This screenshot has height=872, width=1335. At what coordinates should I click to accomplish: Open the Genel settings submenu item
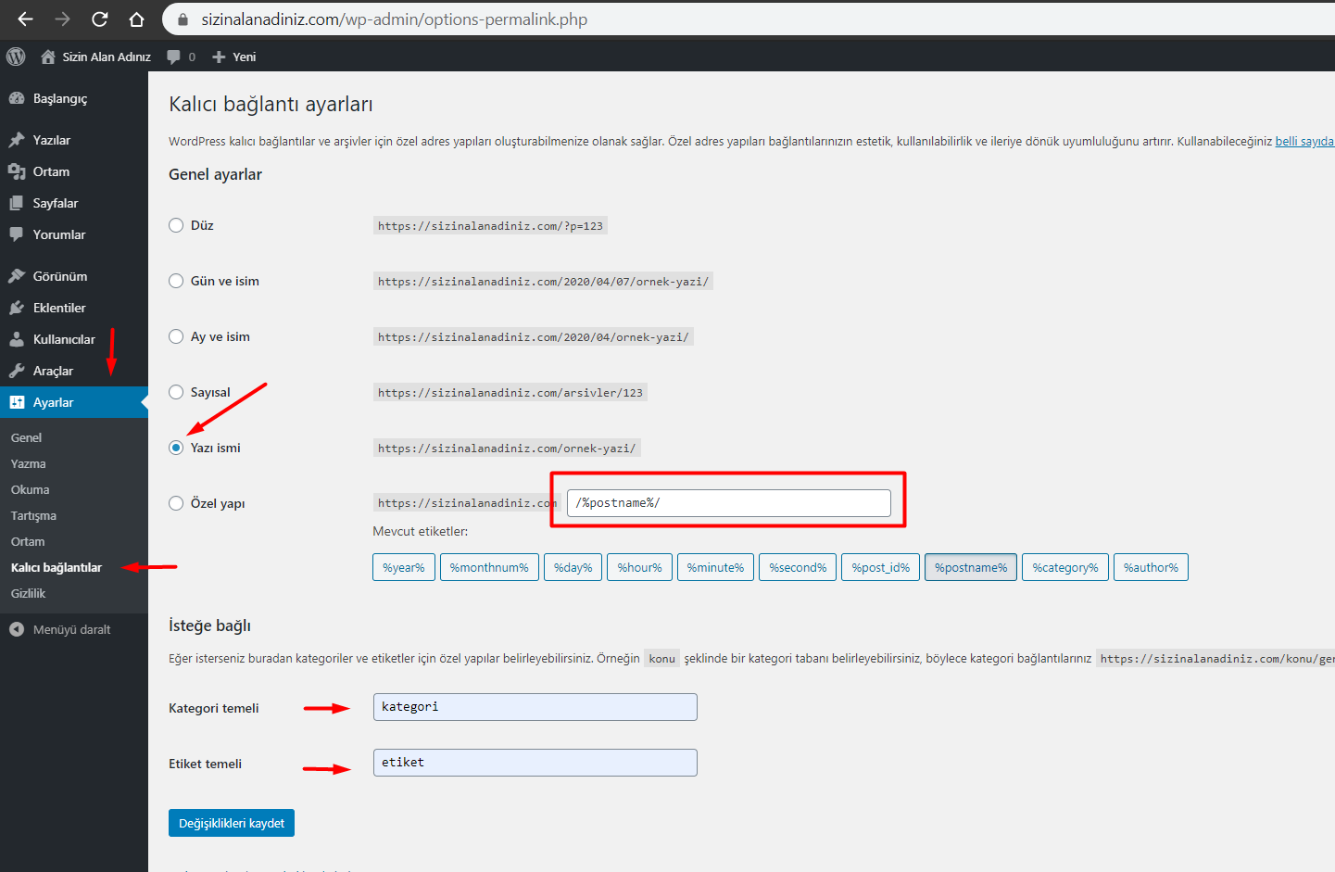[x=26, y=437]
